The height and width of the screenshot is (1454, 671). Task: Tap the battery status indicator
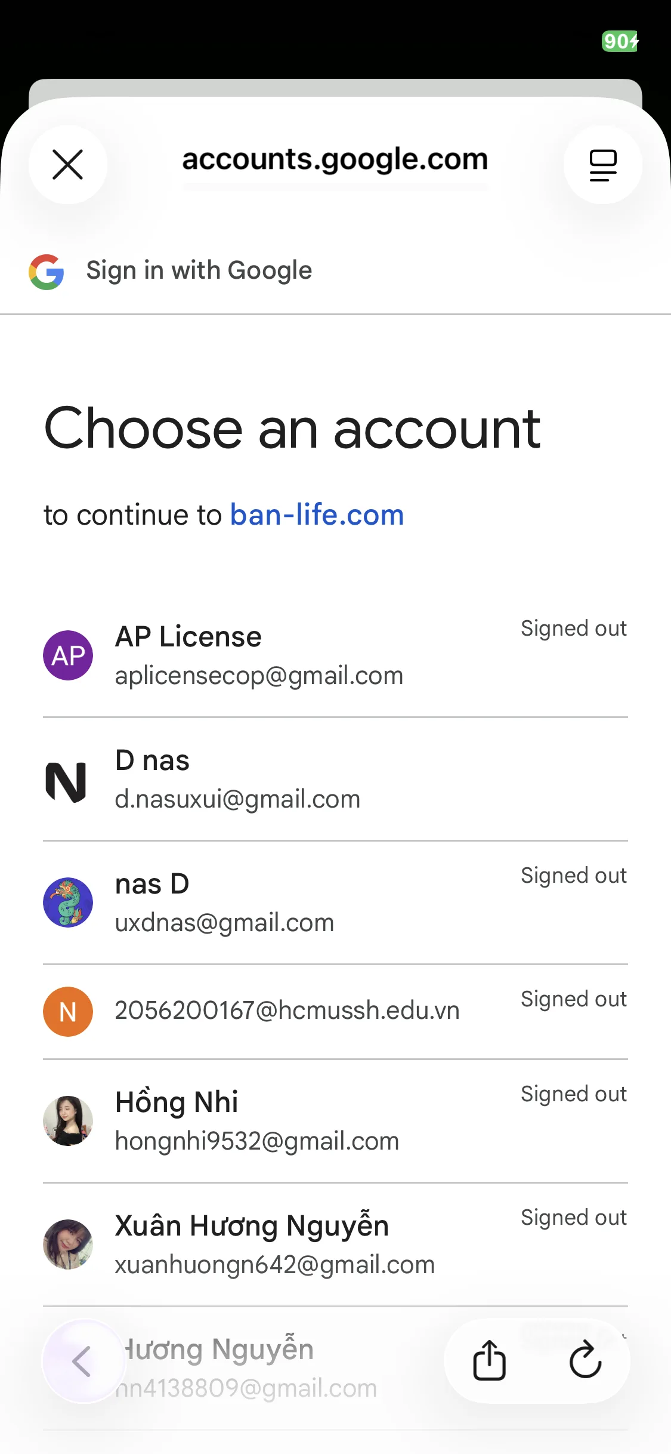pos(620,41)
